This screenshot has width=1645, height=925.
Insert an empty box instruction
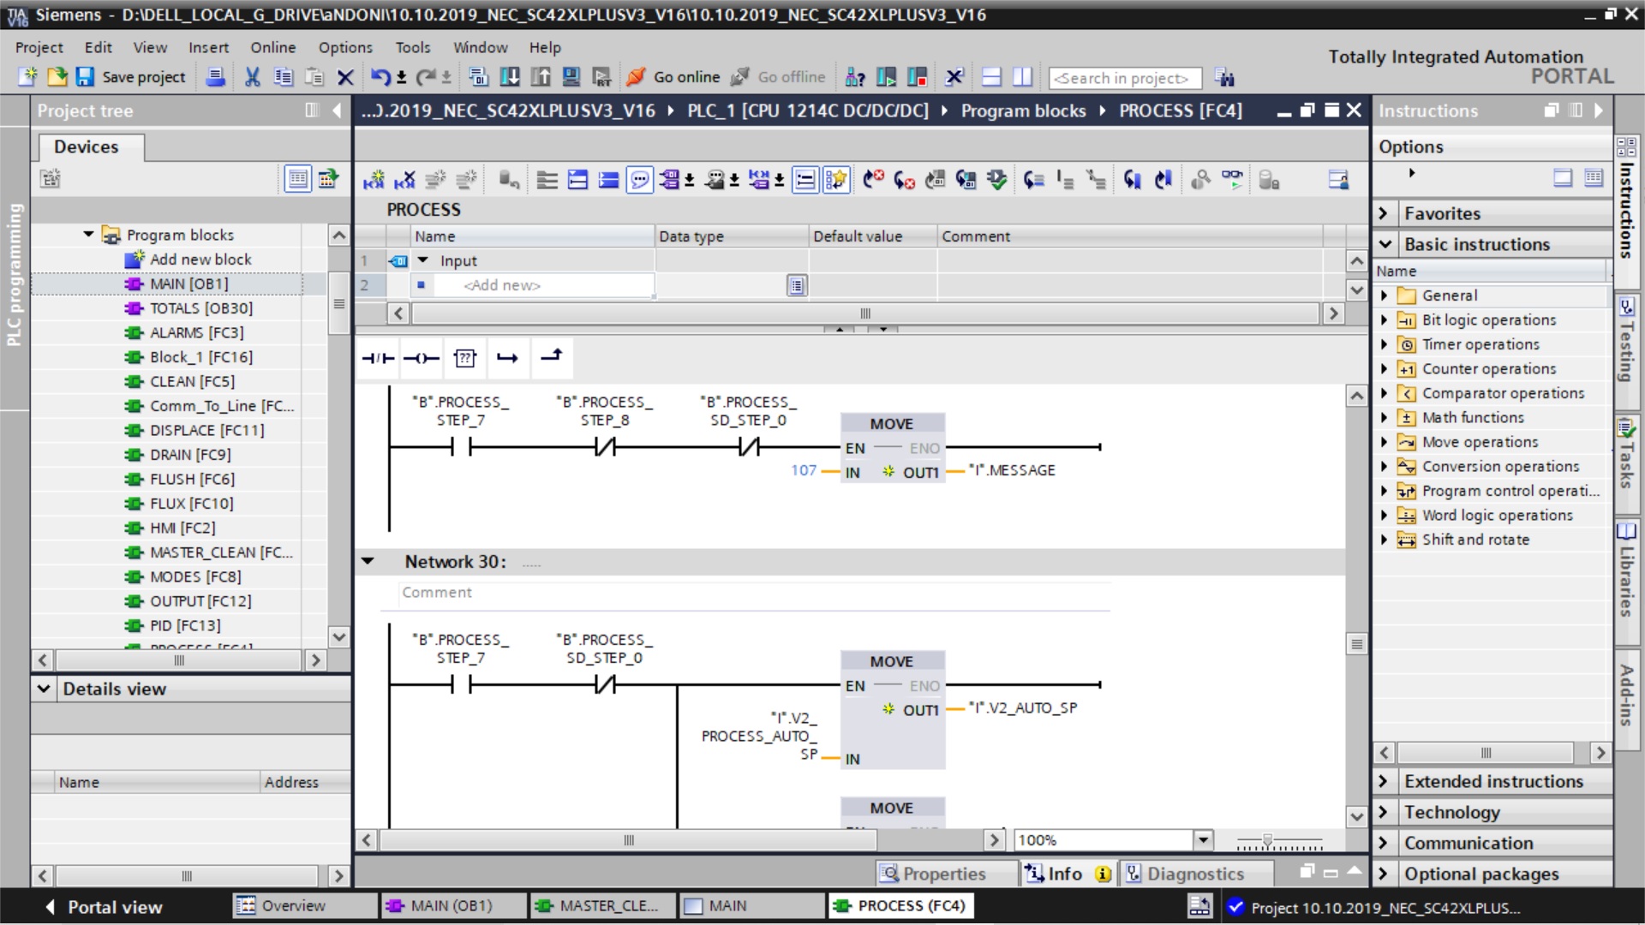coord(464,358)
